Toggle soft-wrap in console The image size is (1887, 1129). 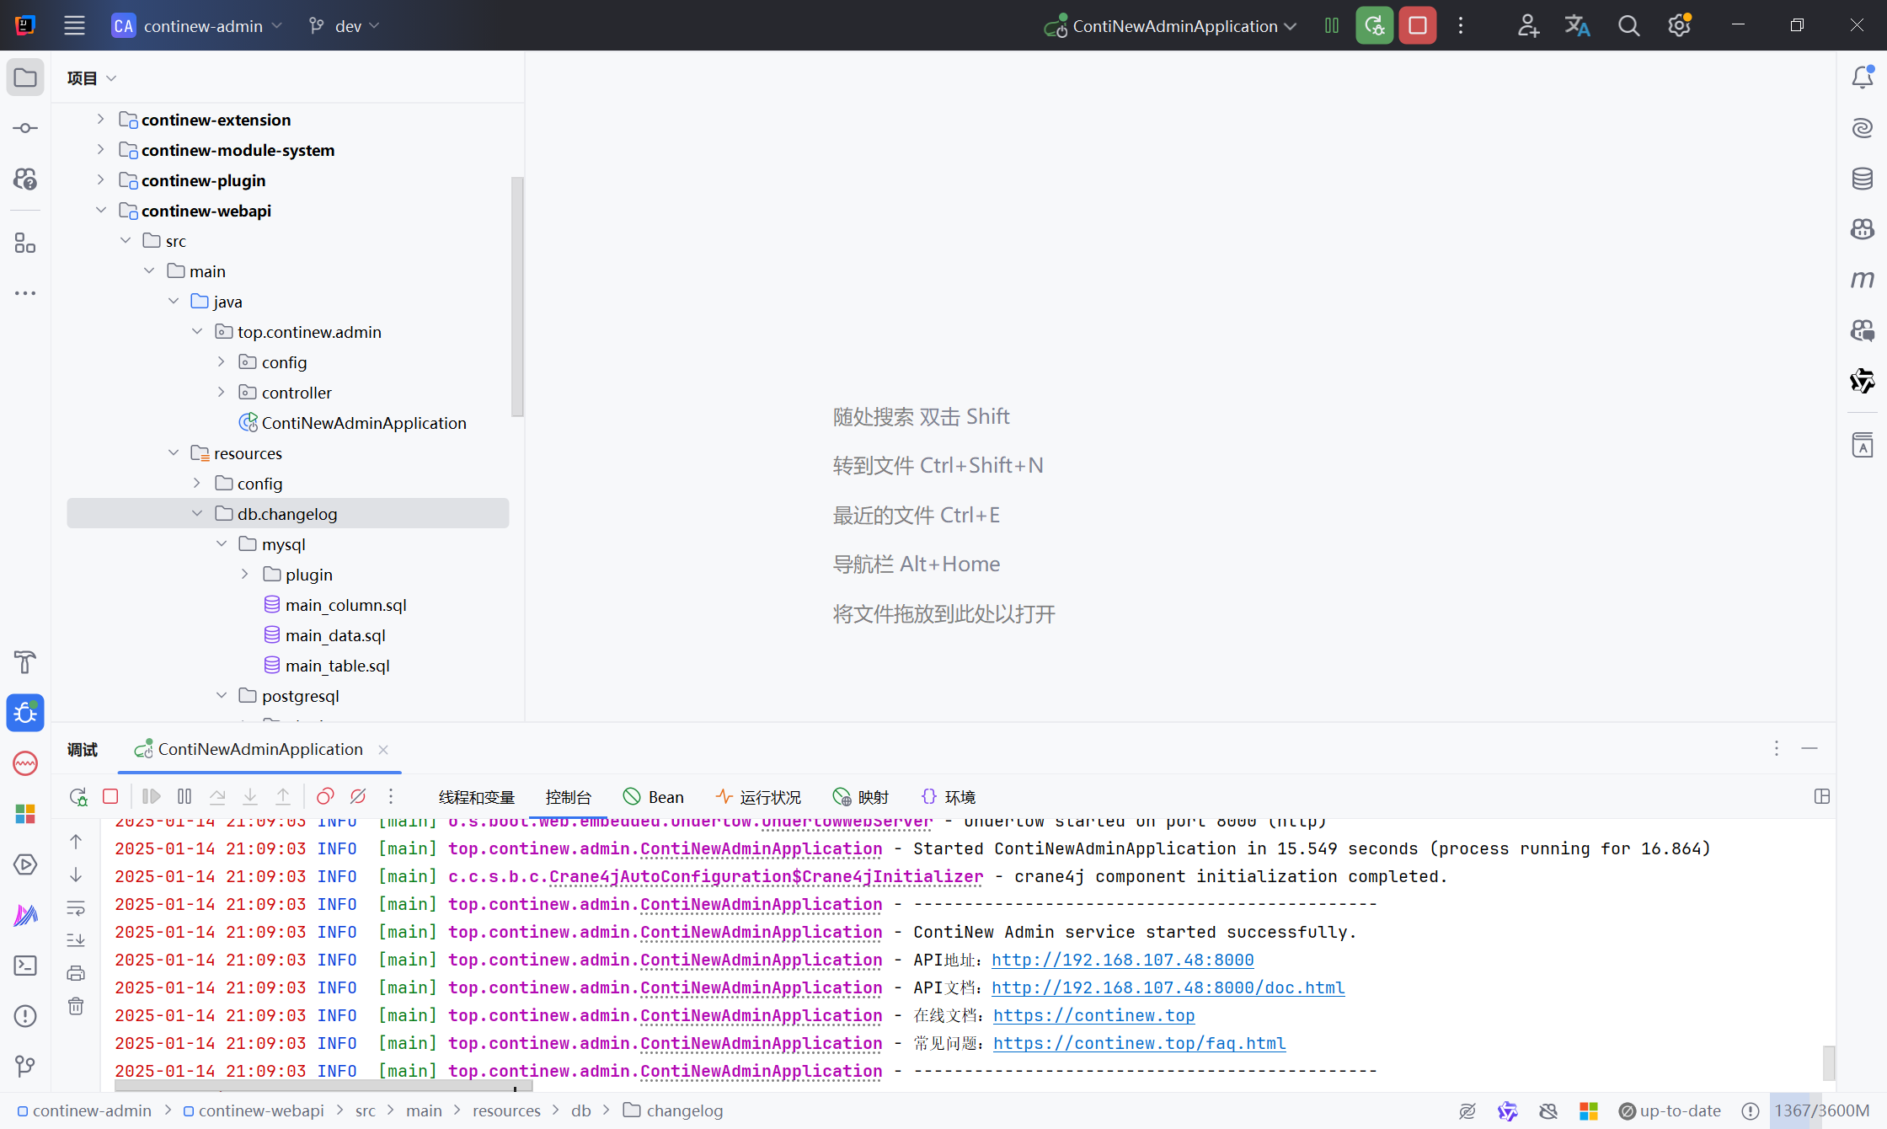(x=76, y=908)
